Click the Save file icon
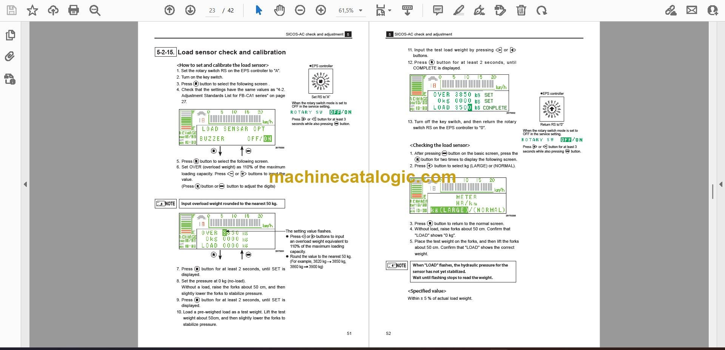Viewport: 725px width, 350px height. (12, 10)
